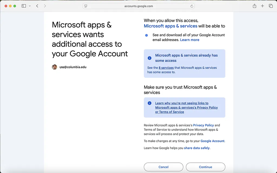Screen dimensions: 277x173
Task: Reload the page using the refresh icon
Action: coord(192,6)
